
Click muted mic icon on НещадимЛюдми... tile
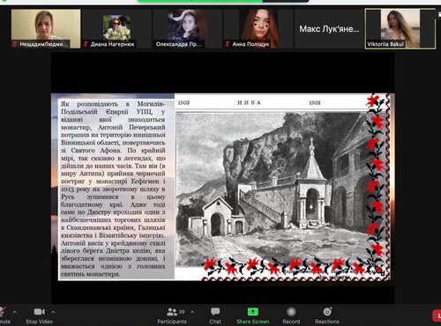click(x=15, y=44)
